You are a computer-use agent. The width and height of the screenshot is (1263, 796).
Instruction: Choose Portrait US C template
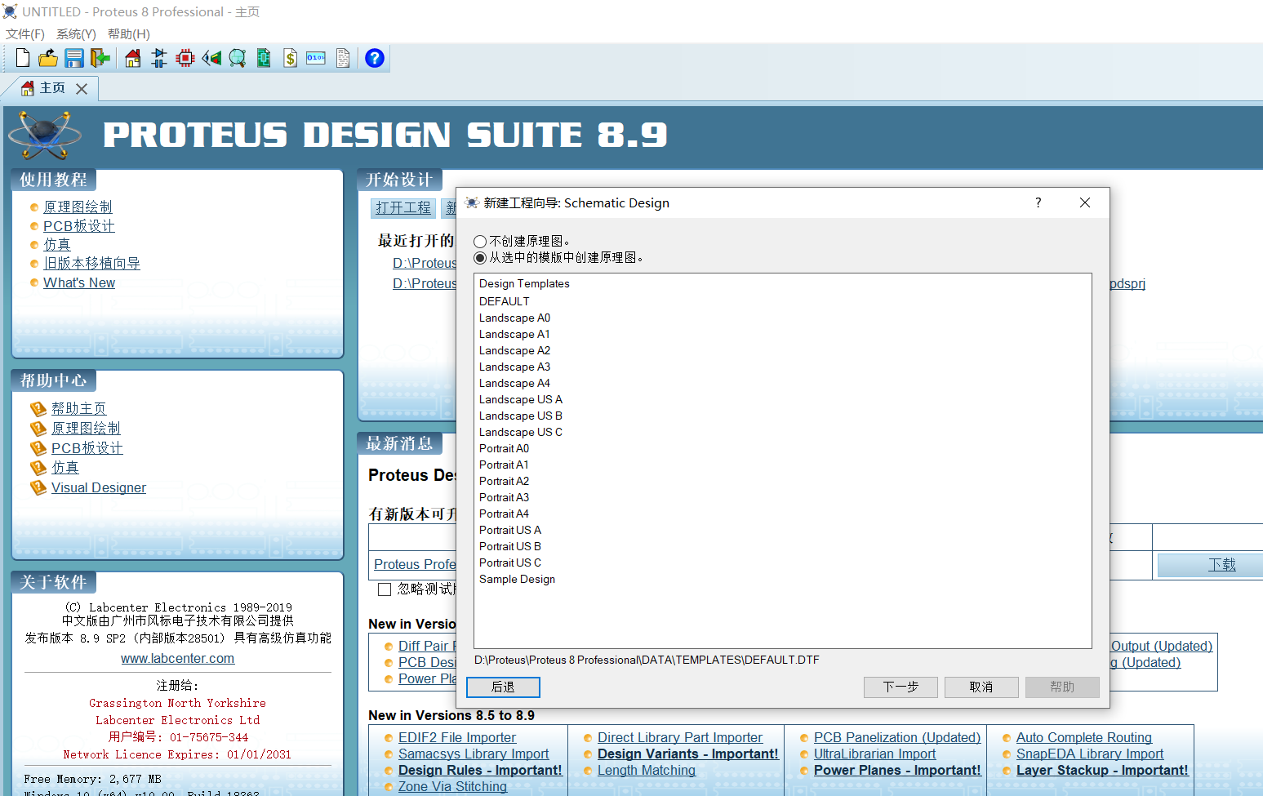(510, 563)
